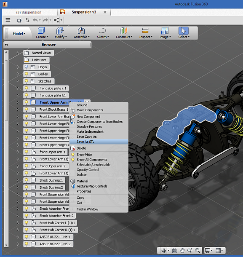This screenshot has width=243, height=257.
Task: Click the Zoom window icon
Action: (x=190, y=250)
